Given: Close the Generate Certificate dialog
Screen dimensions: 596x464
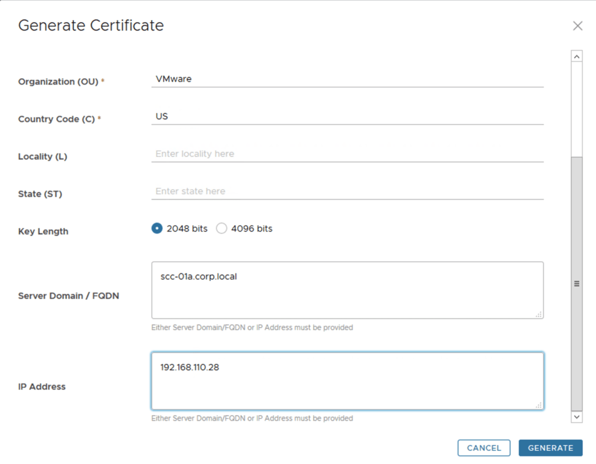Looking at the screenshot, I should 577,26.
